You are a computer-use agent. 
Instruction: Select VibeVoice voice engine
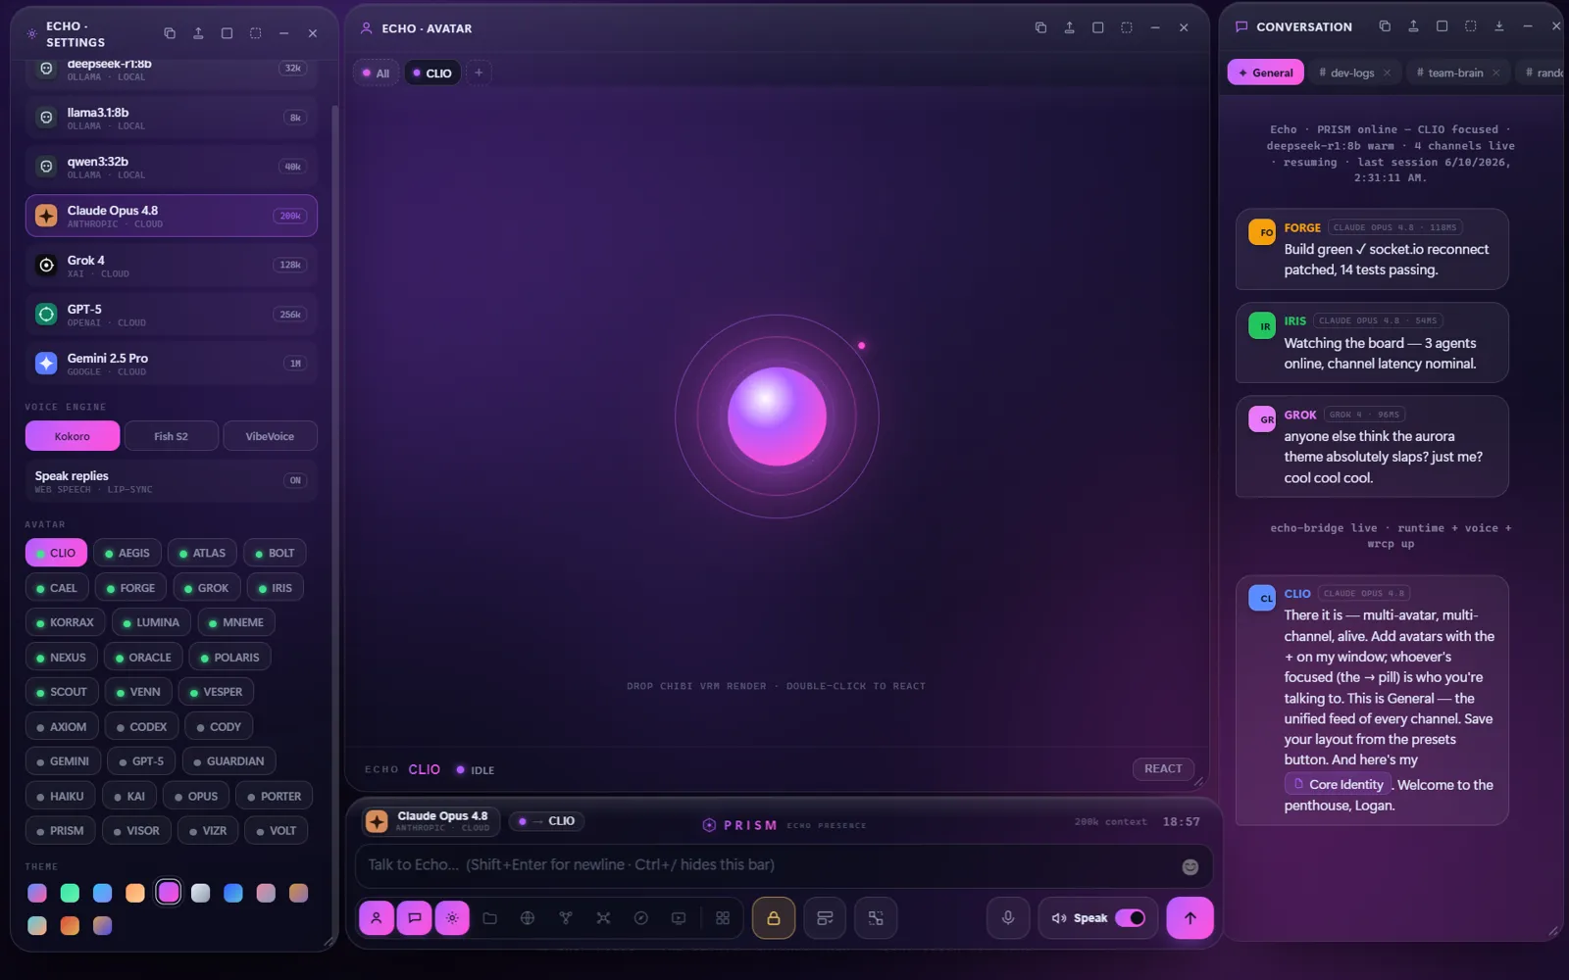270,436
